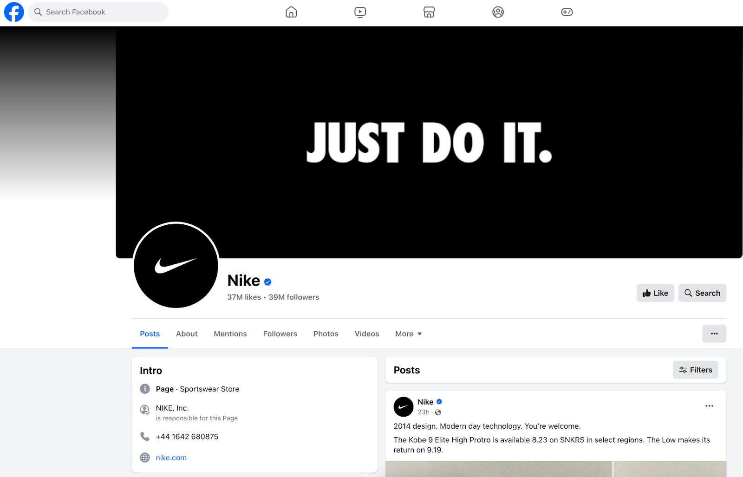Open the Gaming icon in the navbar
This screenshot has height=477, width=743.
tap(567, 12)
